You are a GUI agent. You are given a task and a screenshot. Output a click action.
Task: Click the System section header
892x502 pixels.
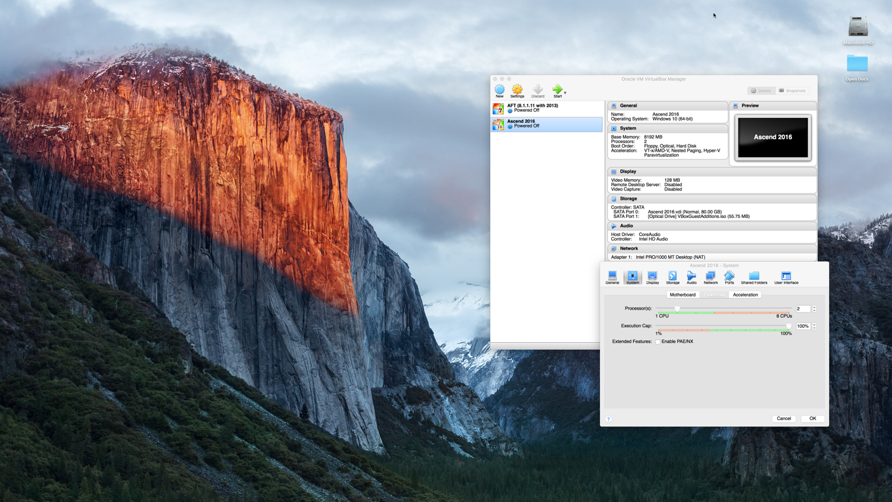tap(667, 128)
